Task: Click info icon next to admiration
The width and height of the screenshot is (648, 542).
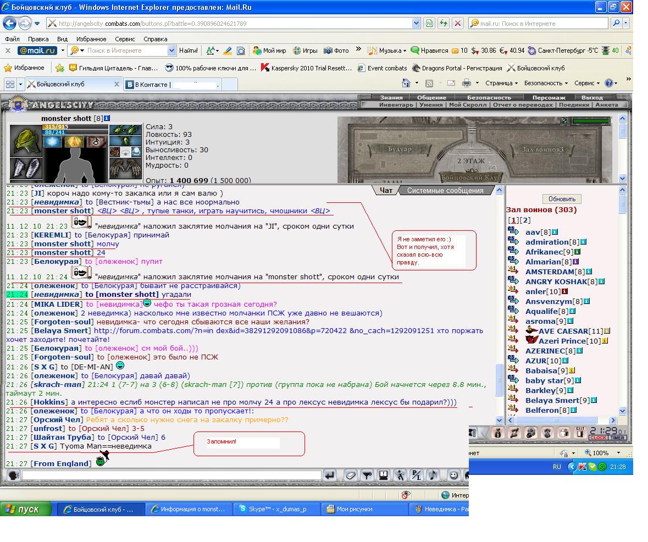Action: pos(584,242)
